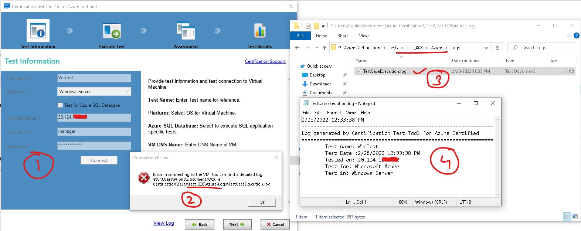Toggle Test for Azure SQL Database checkbox
The width and height of the screenshot is (581, 231).
coord(60,105)
